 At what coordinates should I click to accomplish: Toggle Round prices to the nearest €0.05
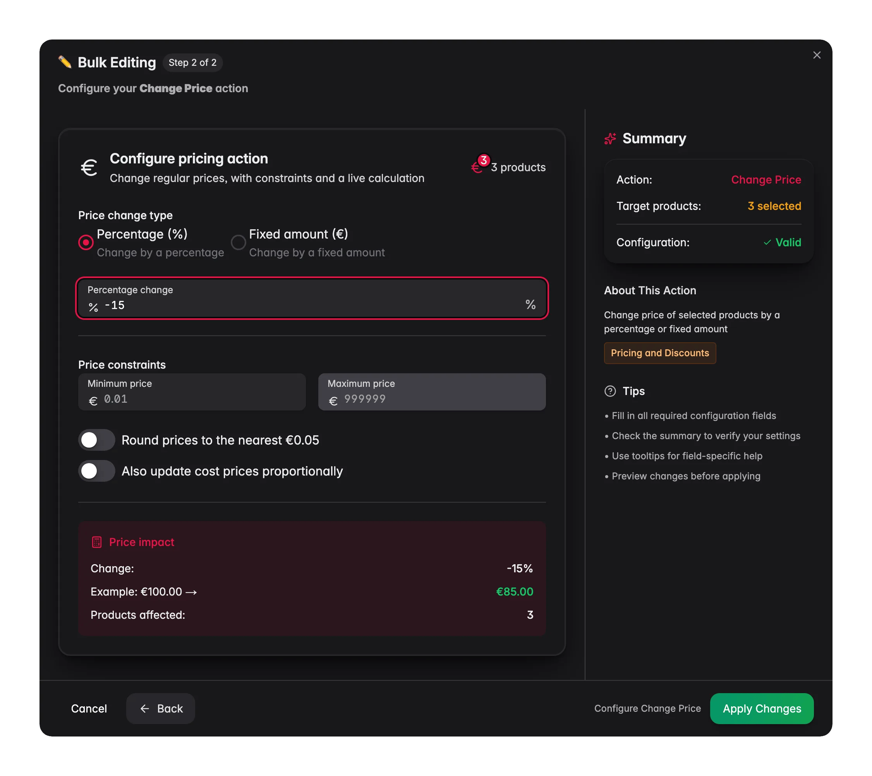tap(97, 440)
